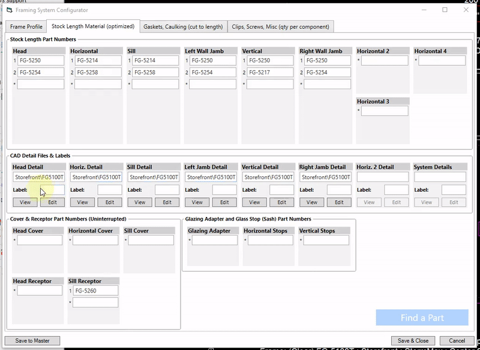Click the Save & Close button

(413, 340)
